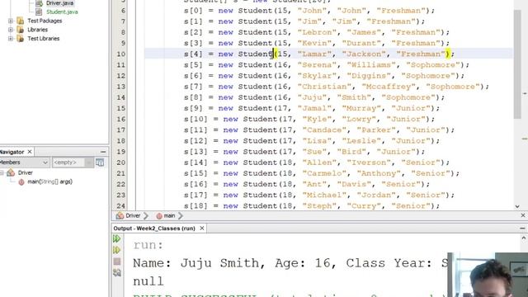Click the Driver.java file icon in the project tree
Viewport: 528px width, 297px height.
(x=39, y=3)
